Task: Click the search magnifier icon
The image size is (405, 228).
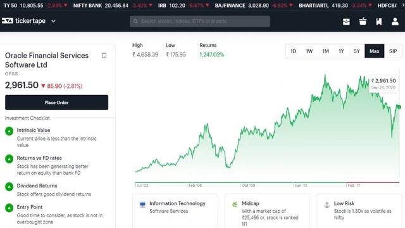Action: [x=135, y=21]
